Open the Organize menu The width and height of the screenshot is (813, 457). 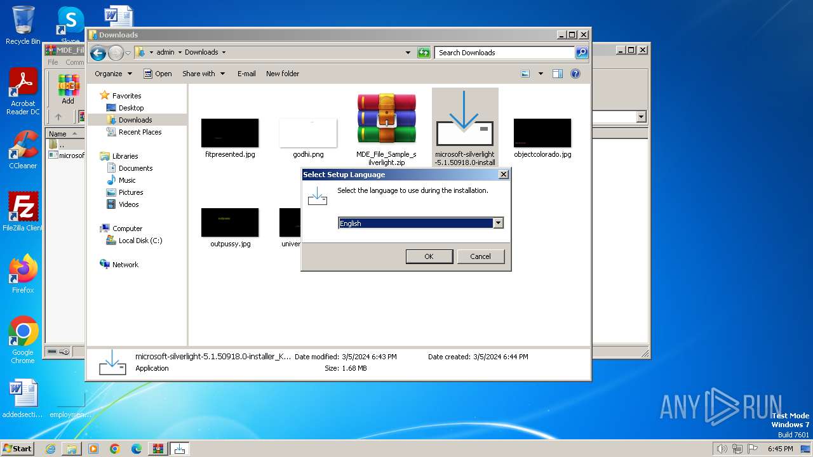pos(113,74)
